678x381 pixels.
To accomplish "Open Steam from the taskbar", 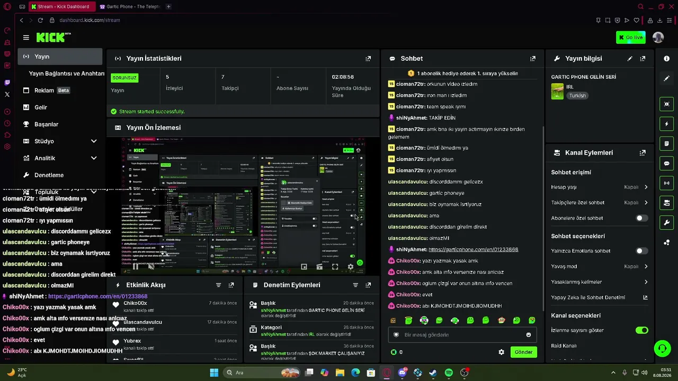I will point(433,373).
